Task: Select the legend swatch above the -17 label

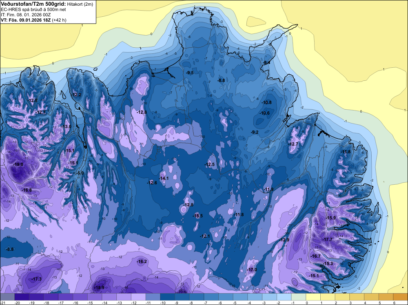Action: (x=66, y=297)
